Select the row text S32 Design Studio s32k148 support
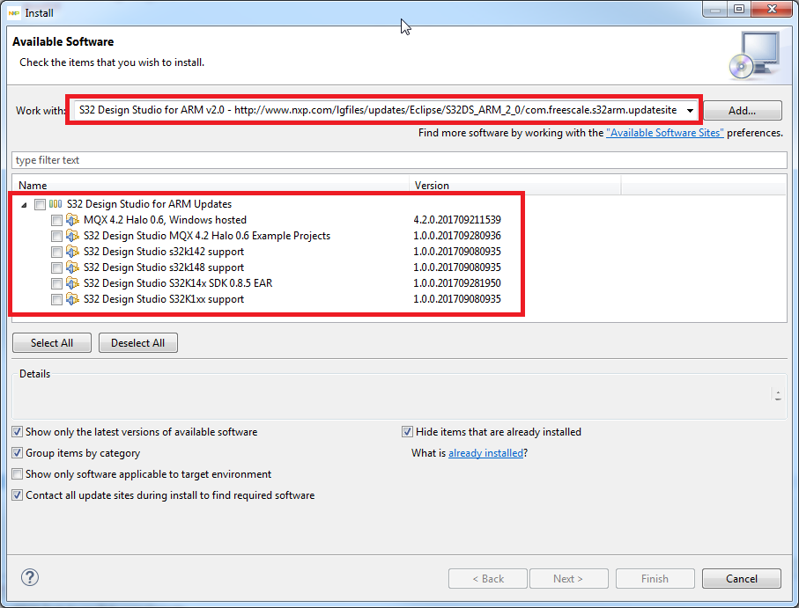 pyautogui.click(x=164, y=267)
